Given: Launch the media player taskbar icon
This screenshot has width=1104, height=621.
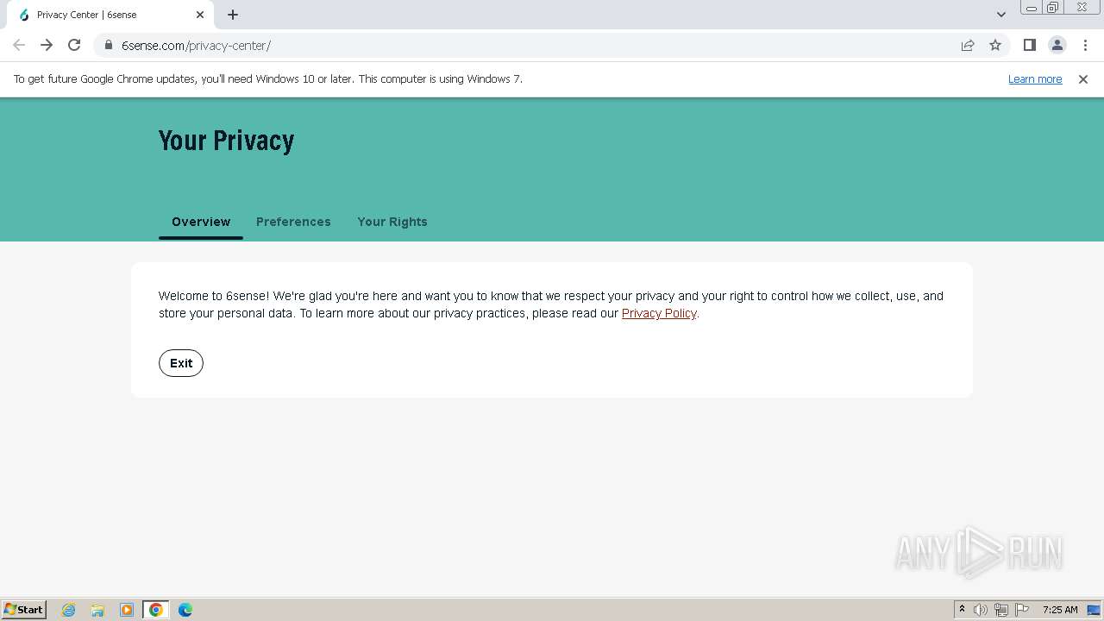Looking at the screenshot, I should (127, 610).
